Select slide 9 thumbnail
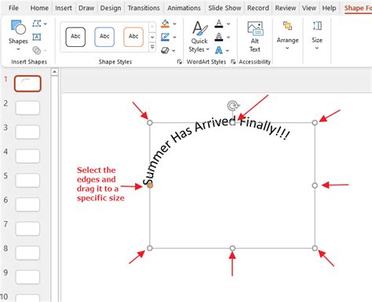Viewport: 372px width, 302px height. coord(27,277)
